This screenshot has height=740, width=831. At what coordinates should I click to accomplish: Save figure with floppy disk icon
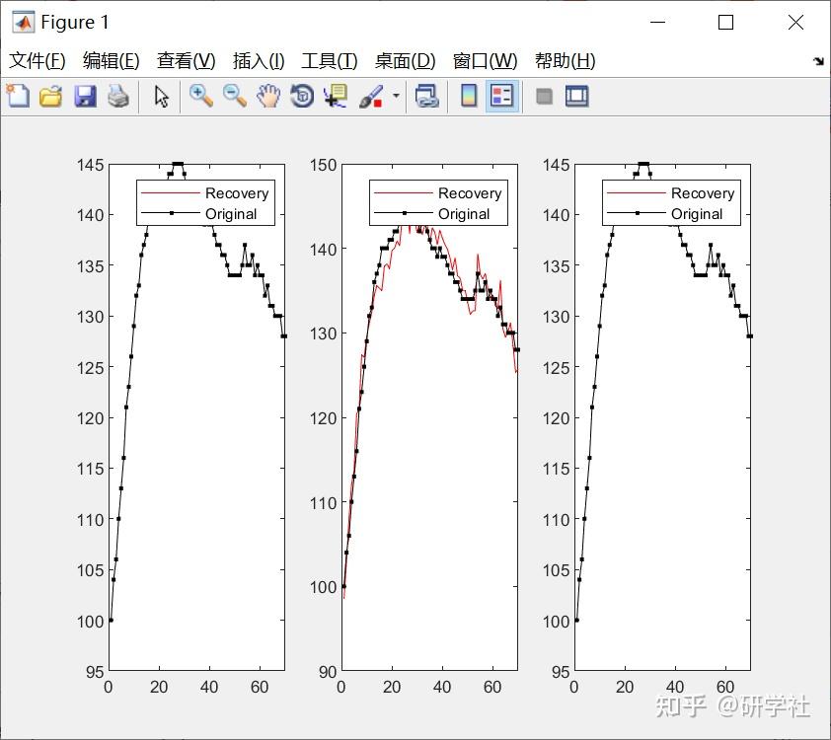point(85,97)
